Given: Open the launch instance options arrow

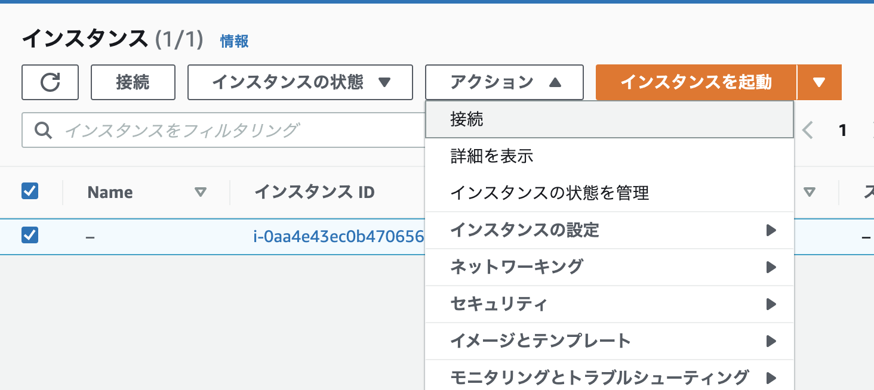Looking at the screenshot, I should click(x=819, y=82).
